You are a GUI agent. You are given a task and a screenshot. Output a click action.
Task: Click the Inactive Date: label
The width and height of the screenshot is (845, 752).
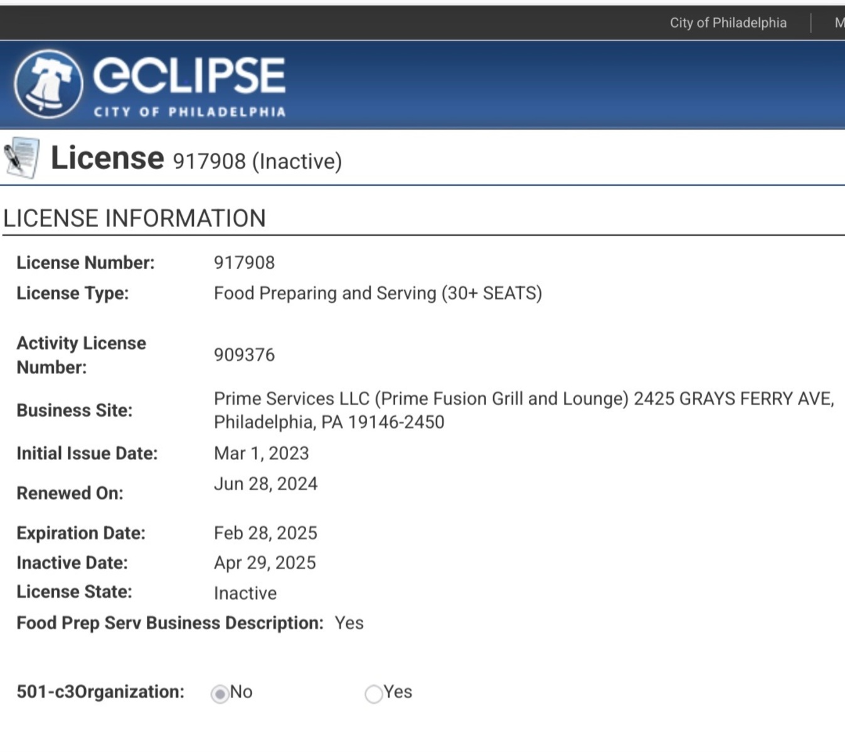coord(72,563)
